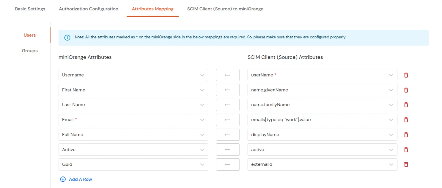
Task: Delete the displayName mapping row
Action: pos(406,135)
